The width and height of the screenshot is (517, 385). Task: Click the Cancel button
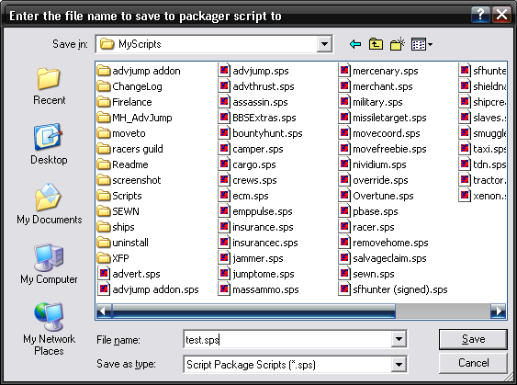pyautogui.click(x=473, y=363)
